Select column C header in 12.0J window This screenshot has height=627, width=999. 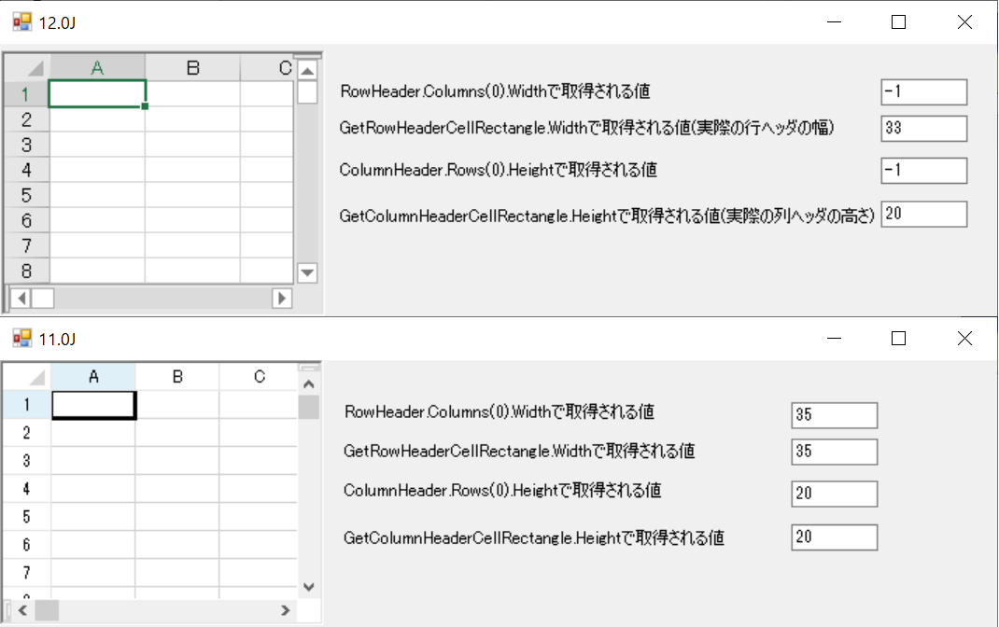click(x=268, y=68)
